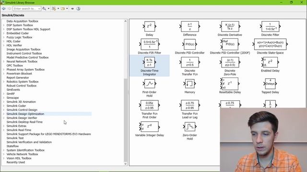Image resolution: width=307 pixels, height=172 pixels.
Task: Expand the Embedded Coder node
Action: pyautogui.click(x=3, y=33)
